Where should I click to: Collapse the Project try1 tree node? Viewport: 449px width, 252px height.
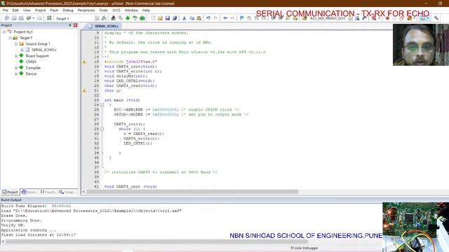click(4, 31)
